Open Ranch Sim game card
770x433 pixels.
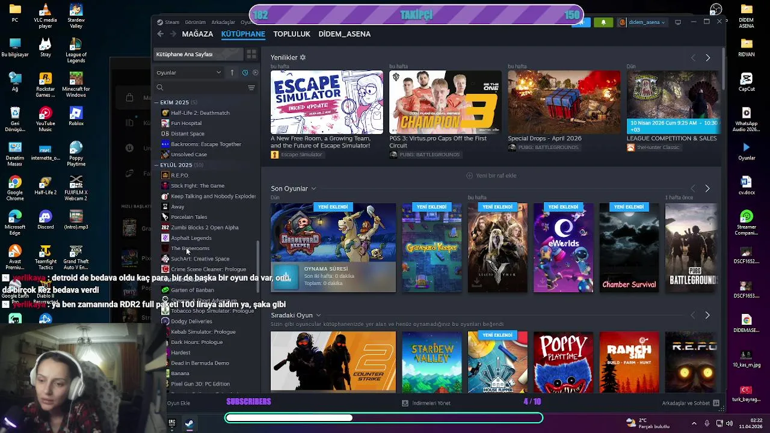(x=629, y=361)
